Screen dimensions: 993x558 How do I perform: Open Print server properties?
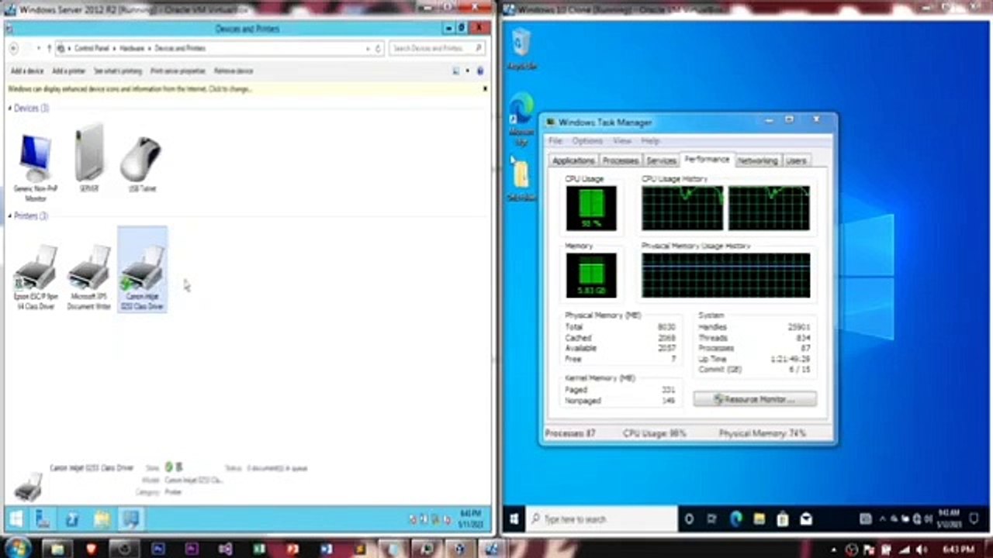click(178, 71)
